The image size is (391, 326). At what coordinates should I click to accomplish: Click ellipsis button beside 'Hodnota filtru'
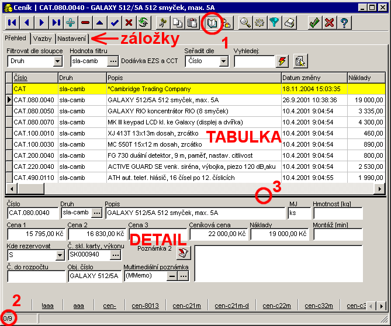point(113,61)
